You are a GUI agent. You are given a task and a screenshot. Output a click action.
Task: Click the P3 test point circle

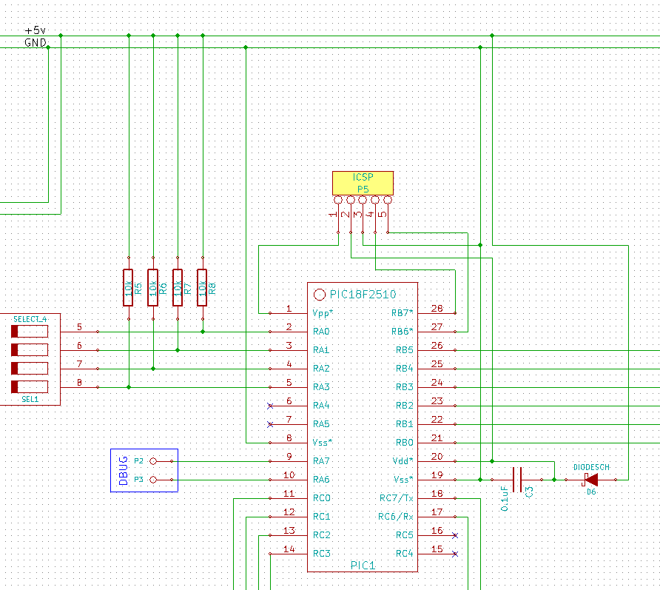[153, 480]
